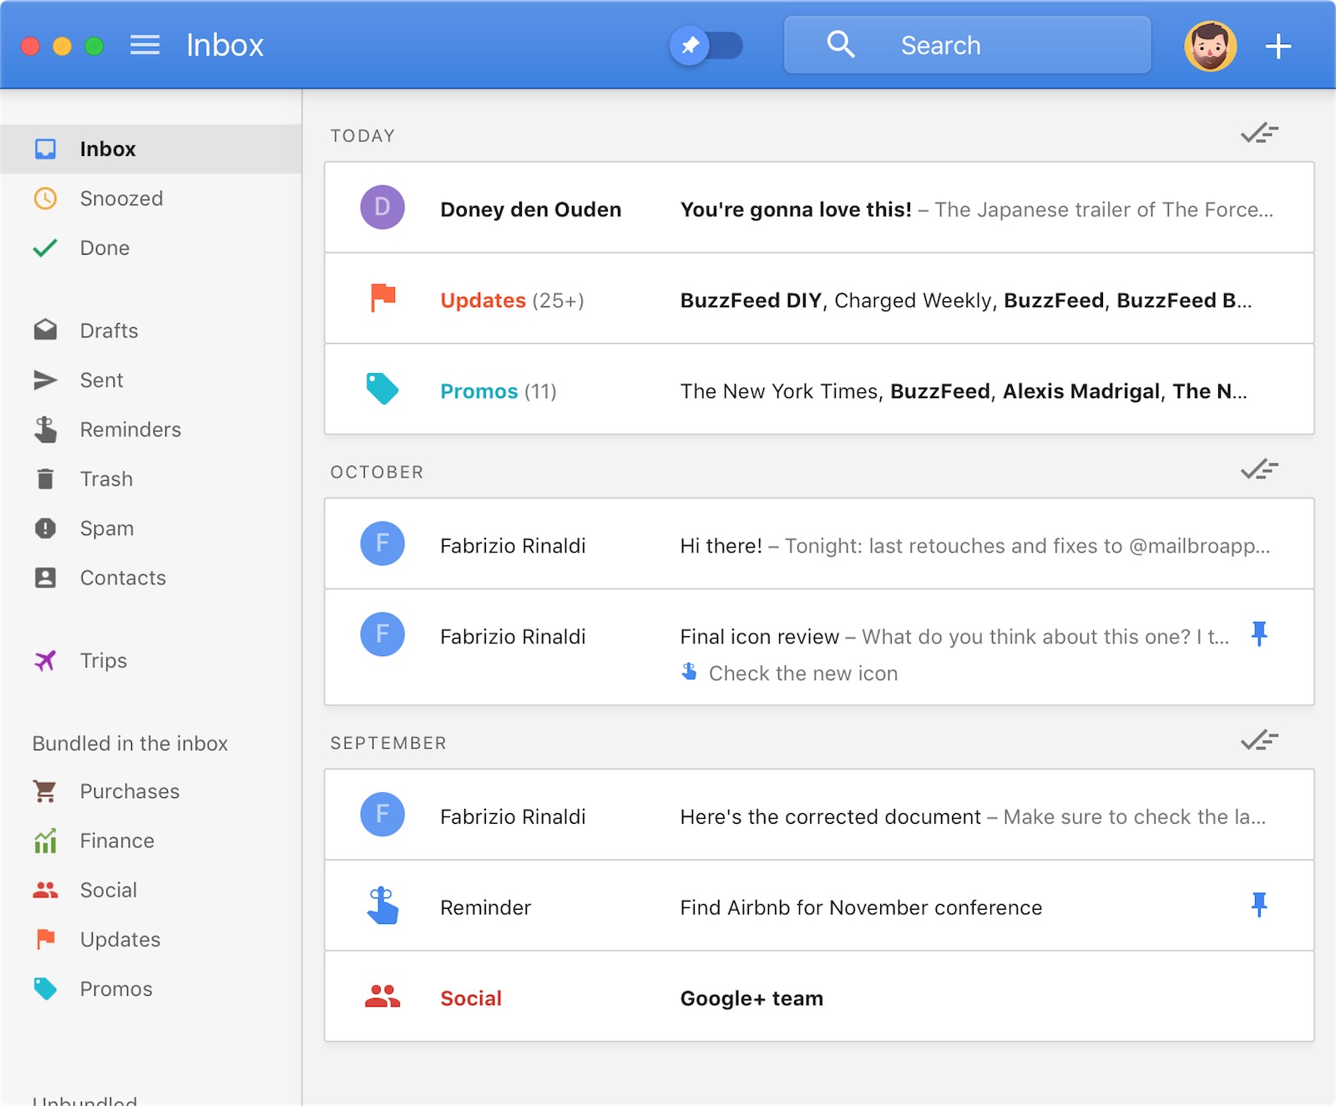
Task: Mark all TODAY emails as done
Action: pos(1259,134)
